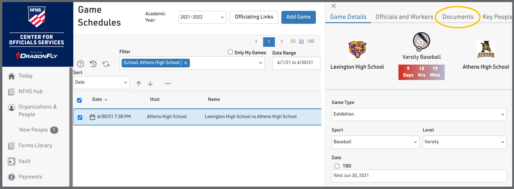Expand the Game Type dropdown

click(419, 114)
